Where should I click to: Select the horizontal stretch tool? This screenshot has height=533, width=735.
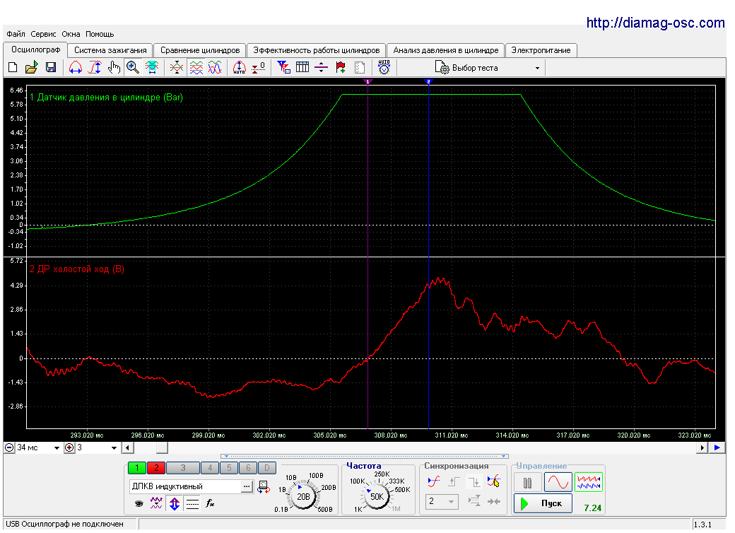coord(76,68)
